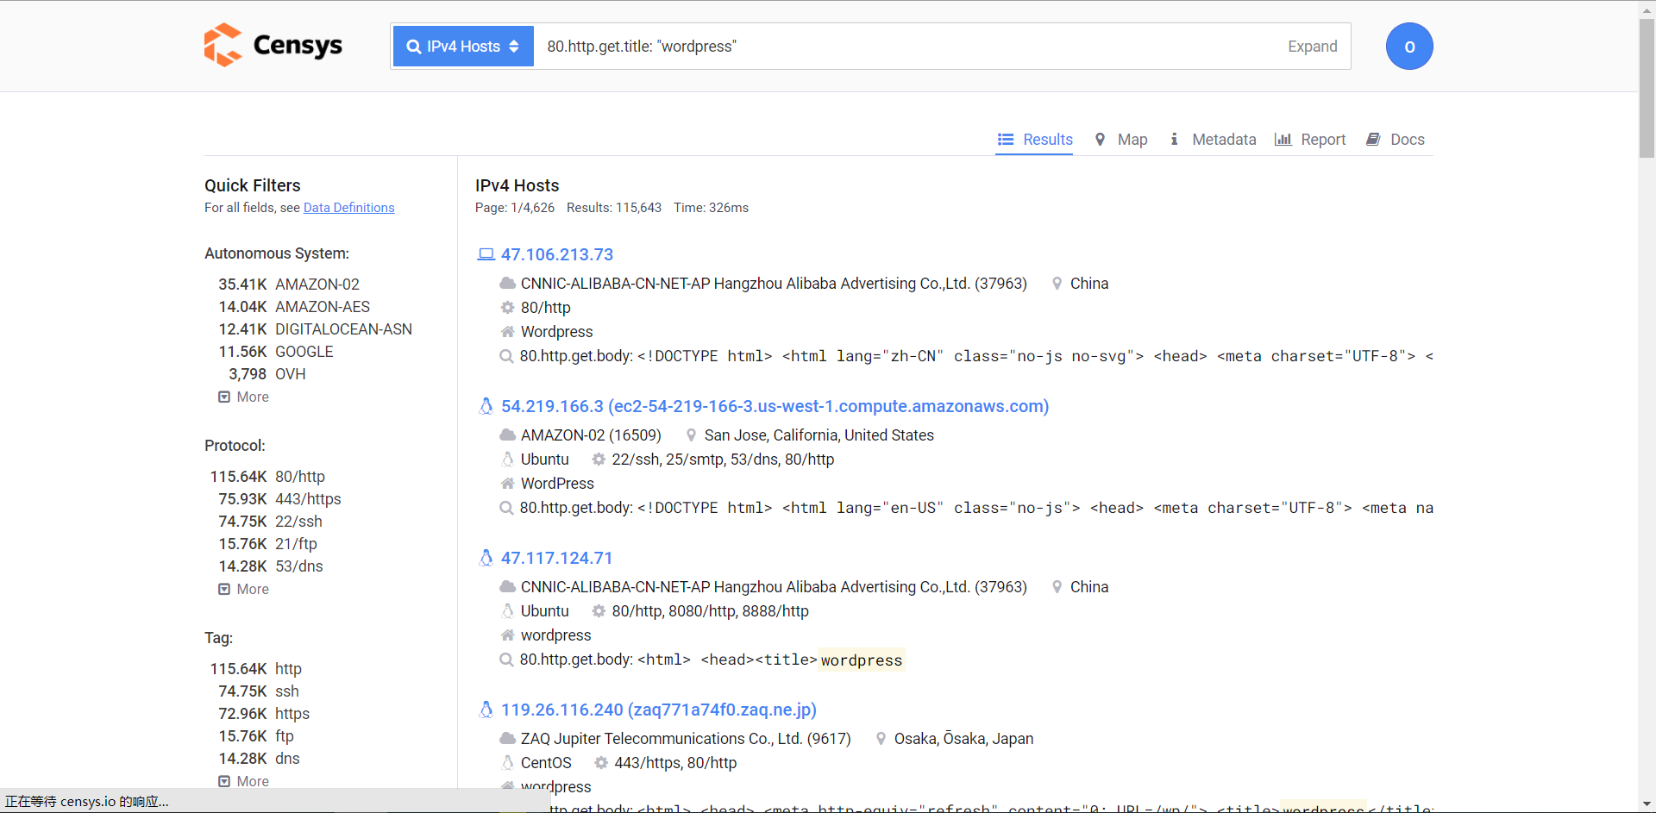Click the gear icon beside 80/http, 8080/http, 8888/http
Screen dimensions: 1656x813
[599, 611]
